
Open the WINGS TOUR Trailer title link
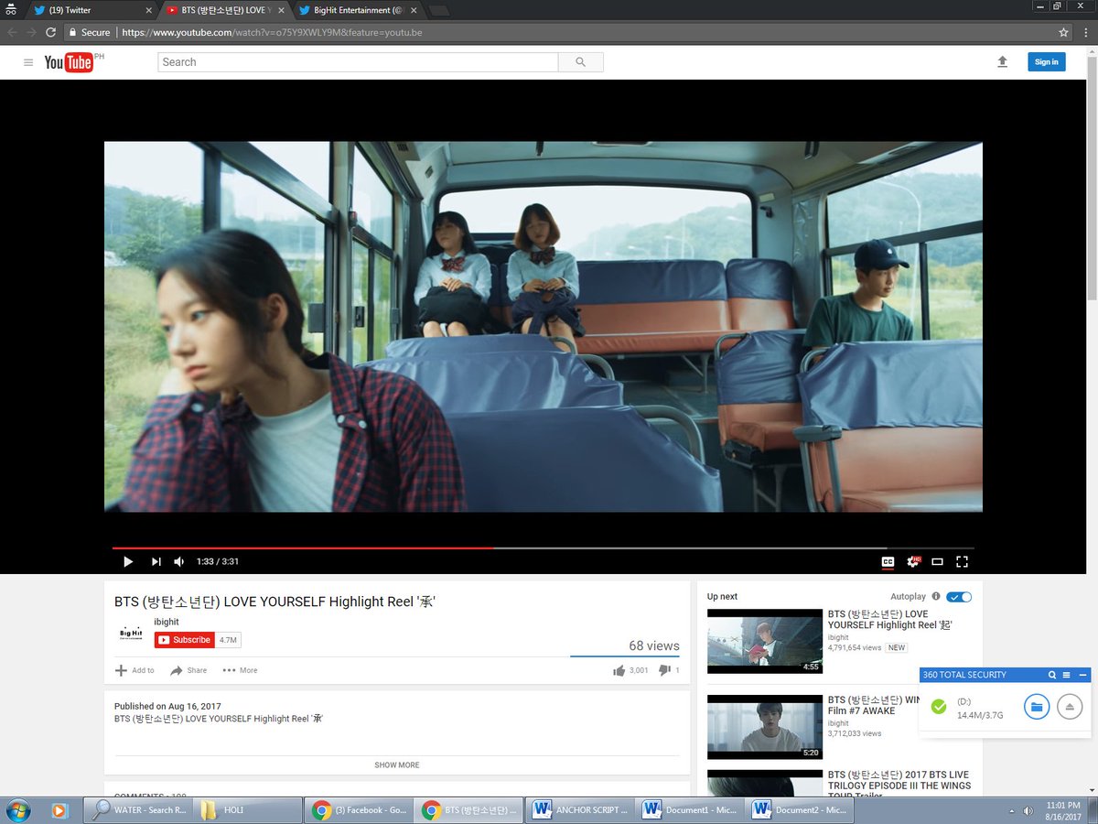point(899,786)
